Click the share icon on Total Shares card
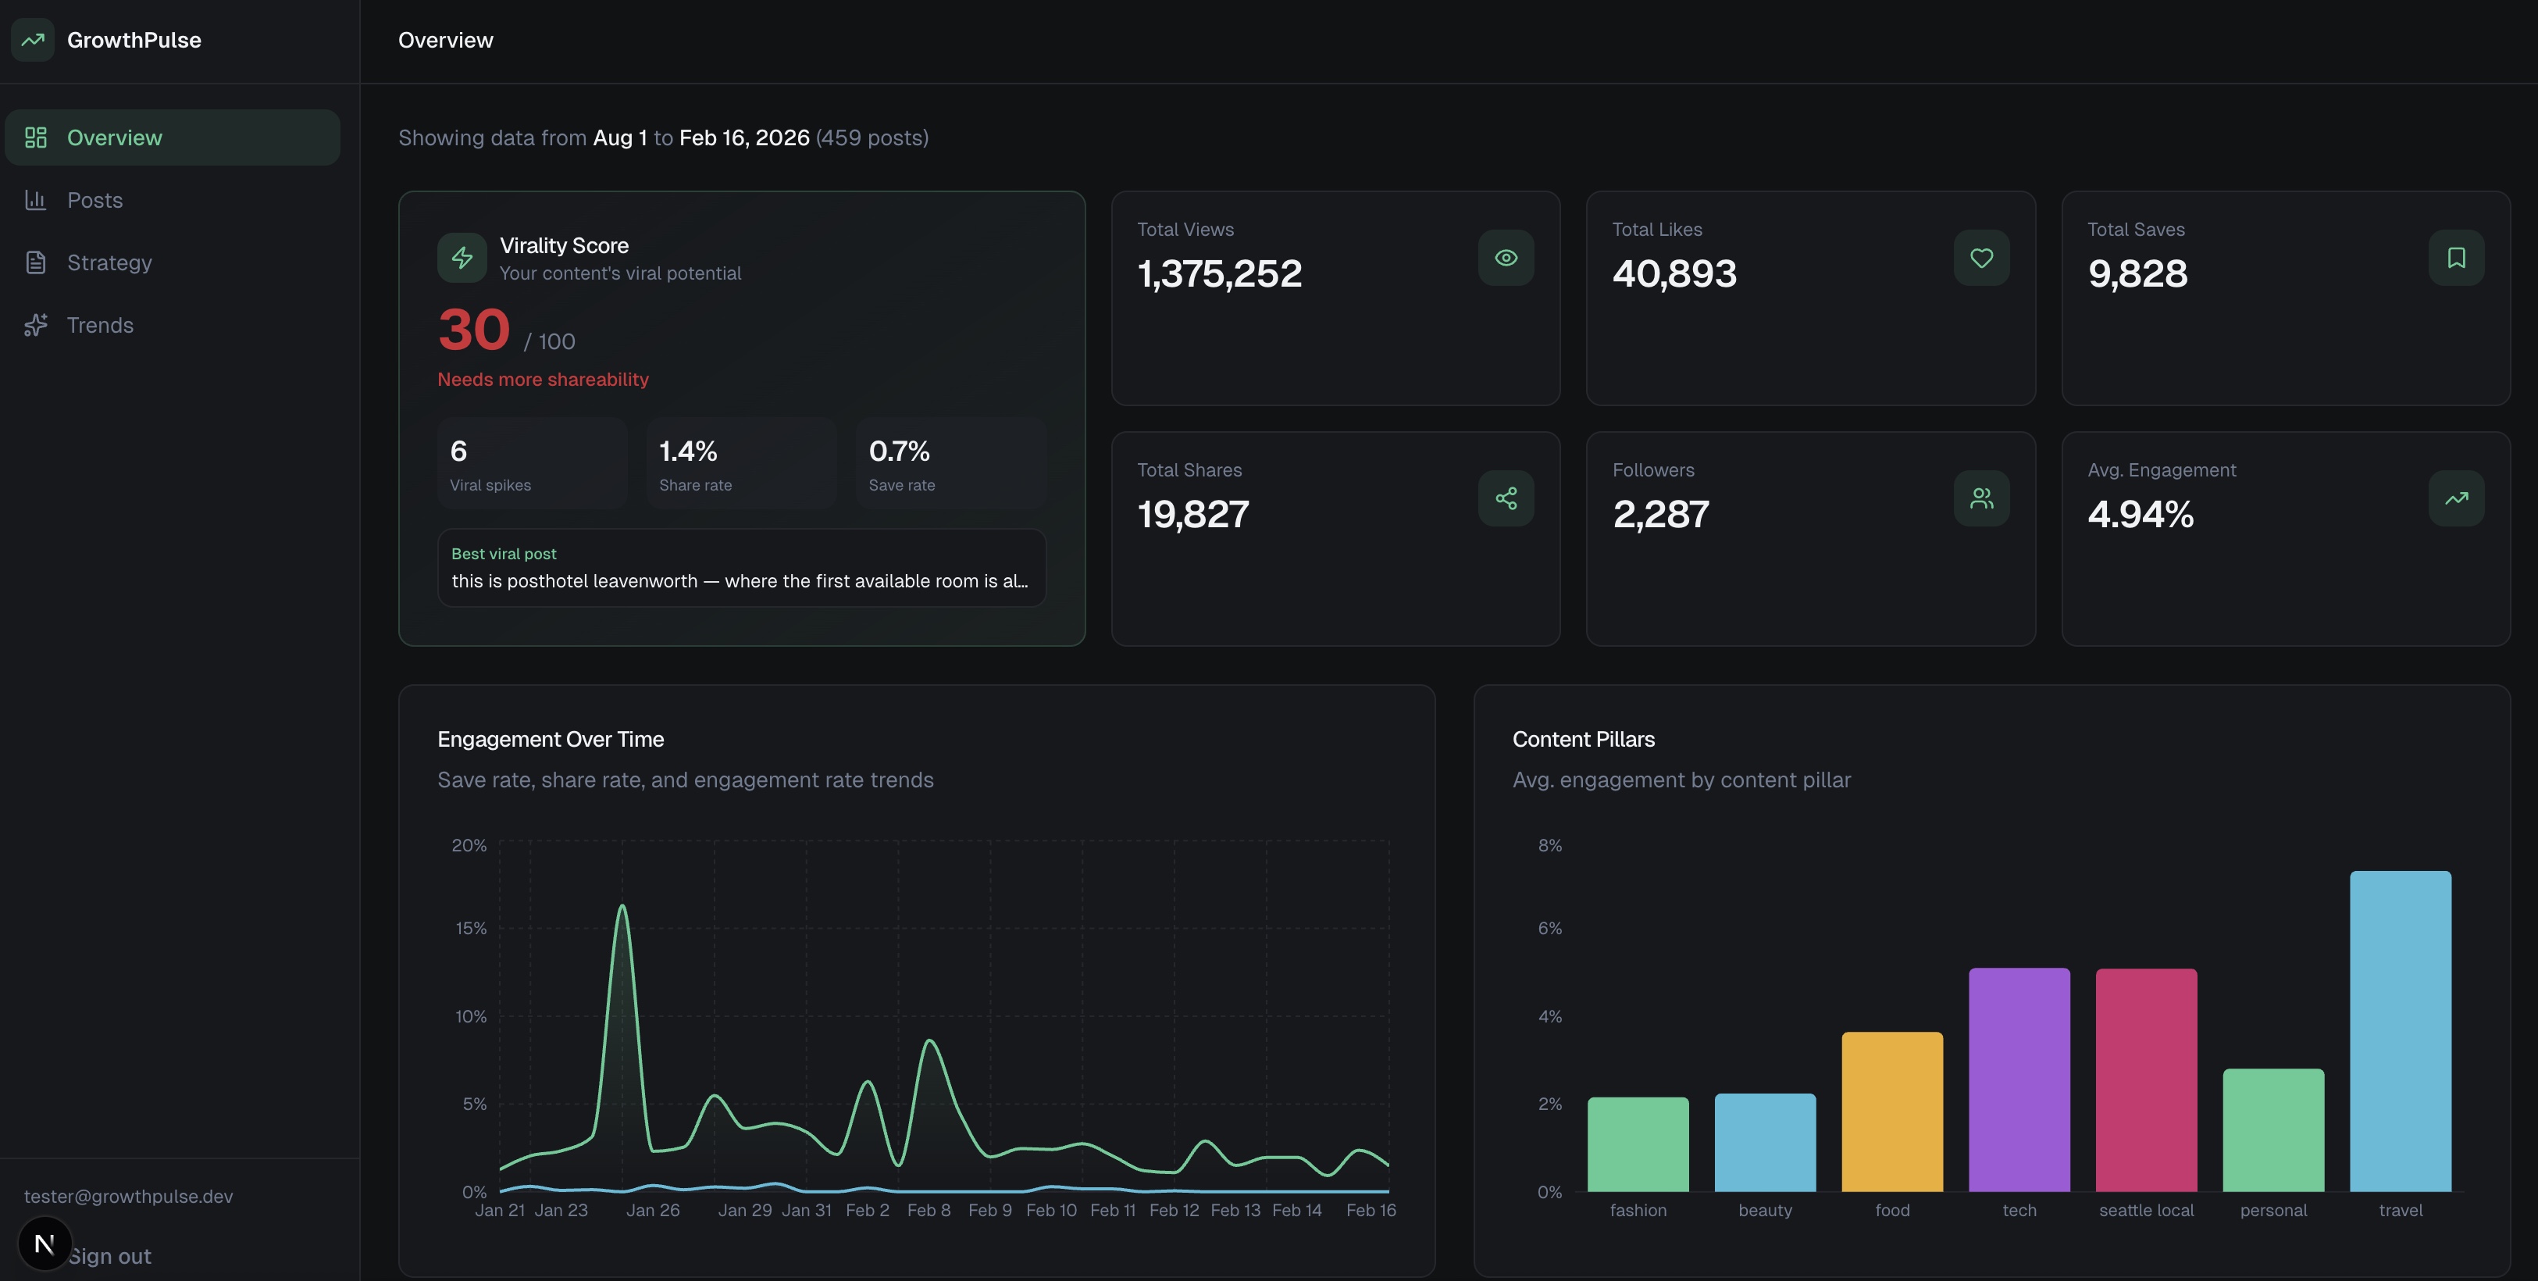This screenshot has height=1281, width=2538. (1506, 498)
